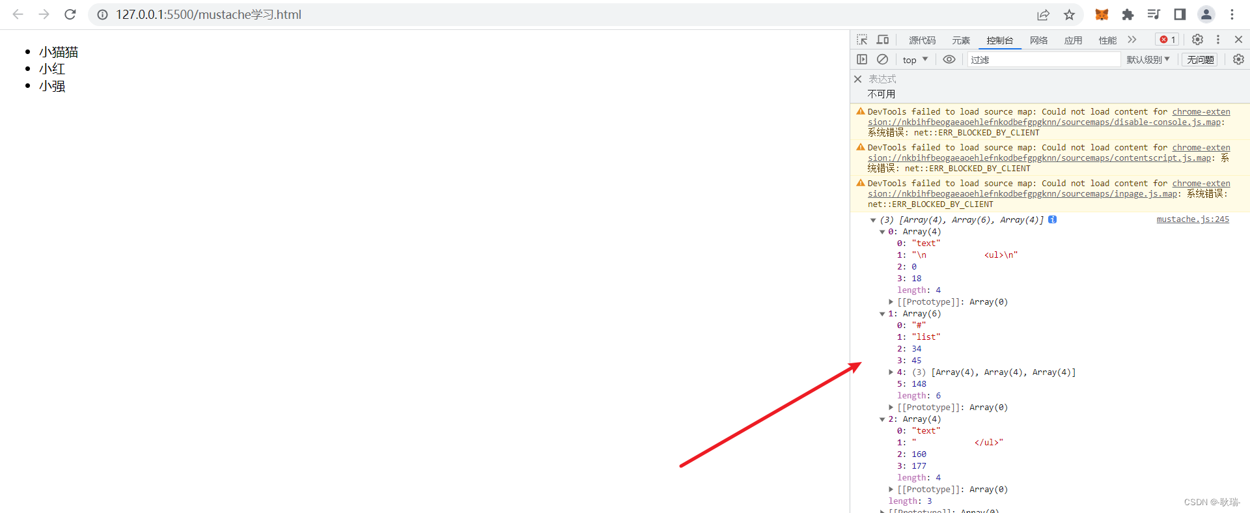
Task: Open console settings gear
Action: tap(1238, 59)
